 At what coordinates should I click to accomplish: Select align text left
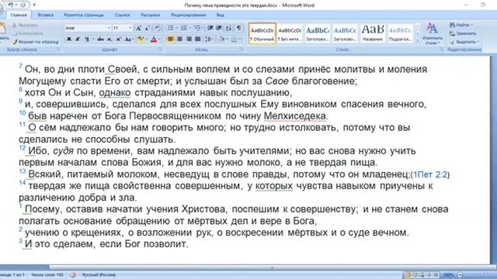171,40
